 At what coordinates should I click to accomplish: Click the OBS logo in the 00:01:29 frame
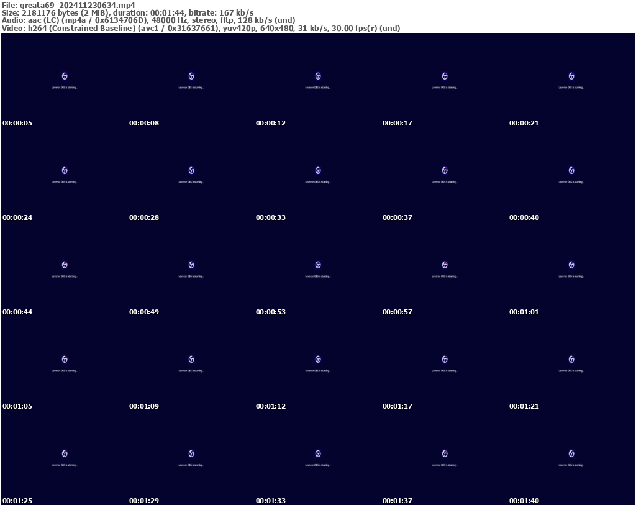(x=191, y=453)
